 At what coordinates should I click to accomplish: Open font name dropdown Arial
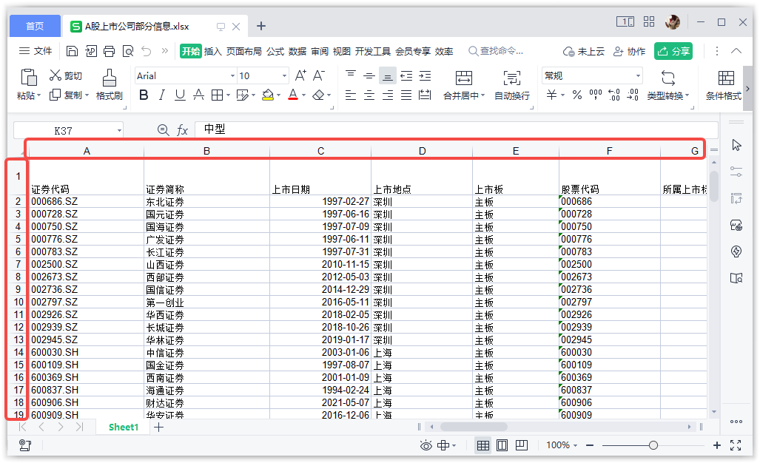point(232,76)
